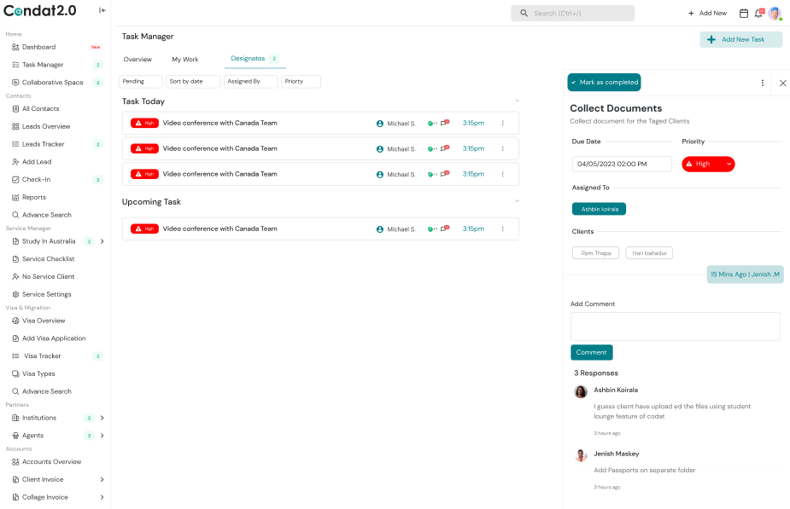Image resolution: width=790 pixels, height=509 pixels.
Task: Open the calendar icon in the top bar
Action: (743, 13)
